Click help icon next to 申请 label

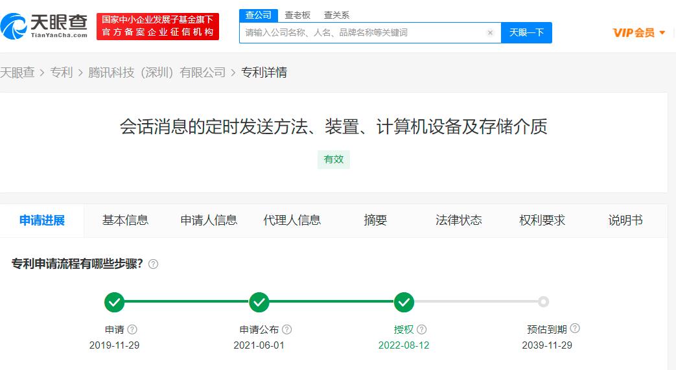132,329
